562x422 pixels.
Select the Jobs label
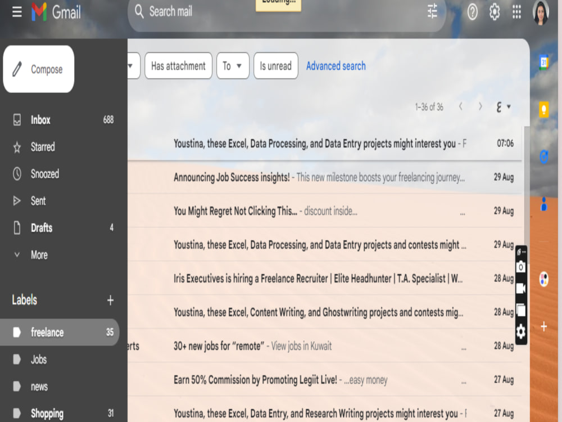[x=60, y=359]
